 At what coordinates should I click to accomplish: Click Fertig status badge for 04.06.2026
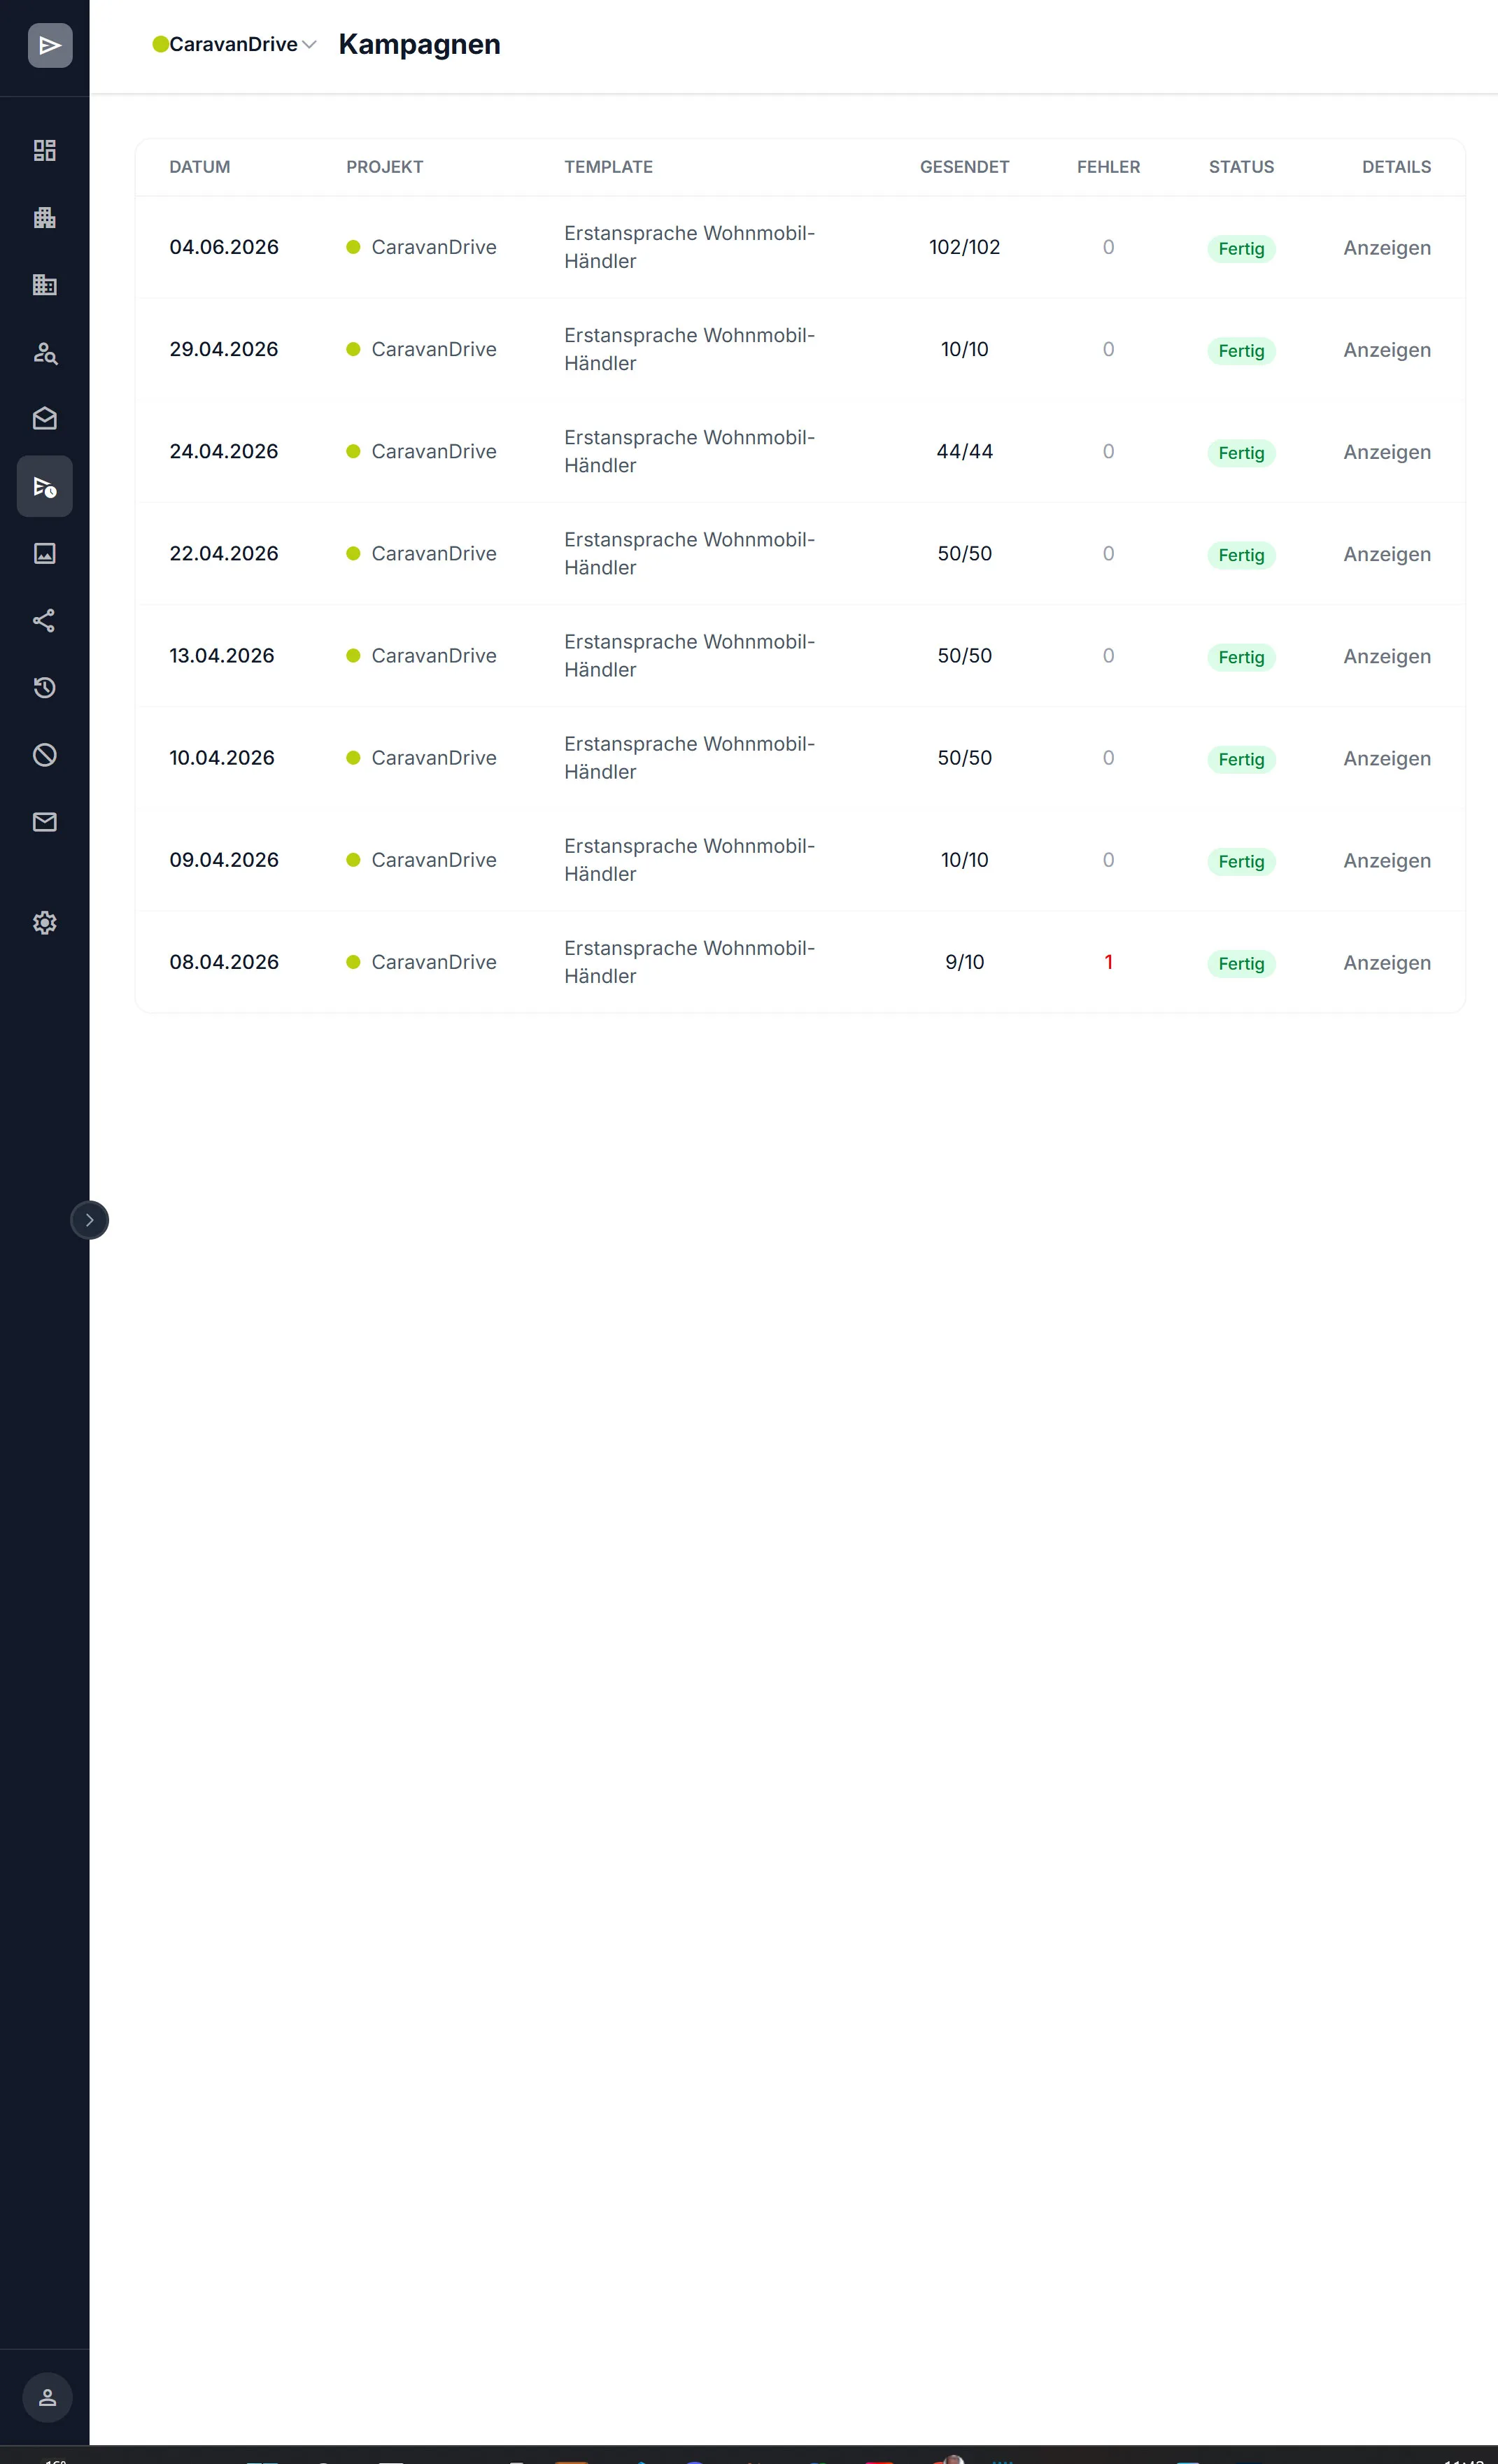tap(1241, 249)
